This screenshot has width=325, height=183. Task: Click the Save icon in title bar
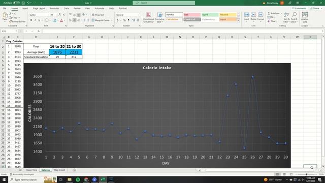[x=23, y=3]
